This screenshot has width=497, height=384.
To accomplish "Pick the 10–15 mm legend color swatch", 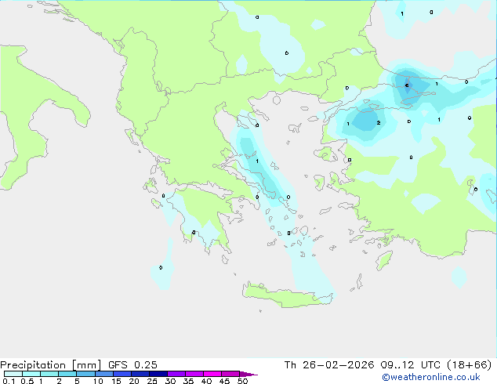I will click(104, 374).
